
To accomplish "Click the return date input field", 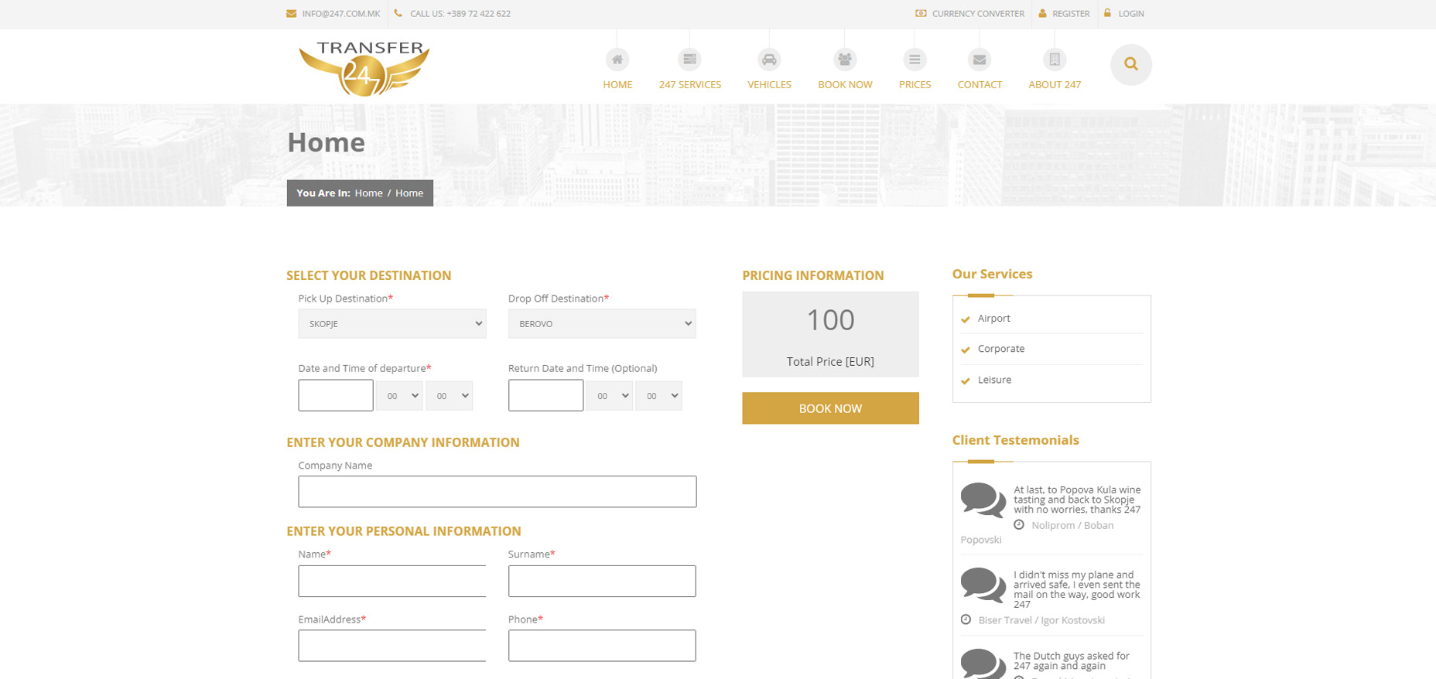I will [545, 395].
